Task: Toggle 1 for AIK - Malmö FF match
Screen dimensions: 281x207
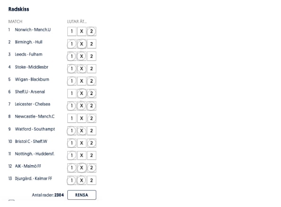Action: (72, 168)
